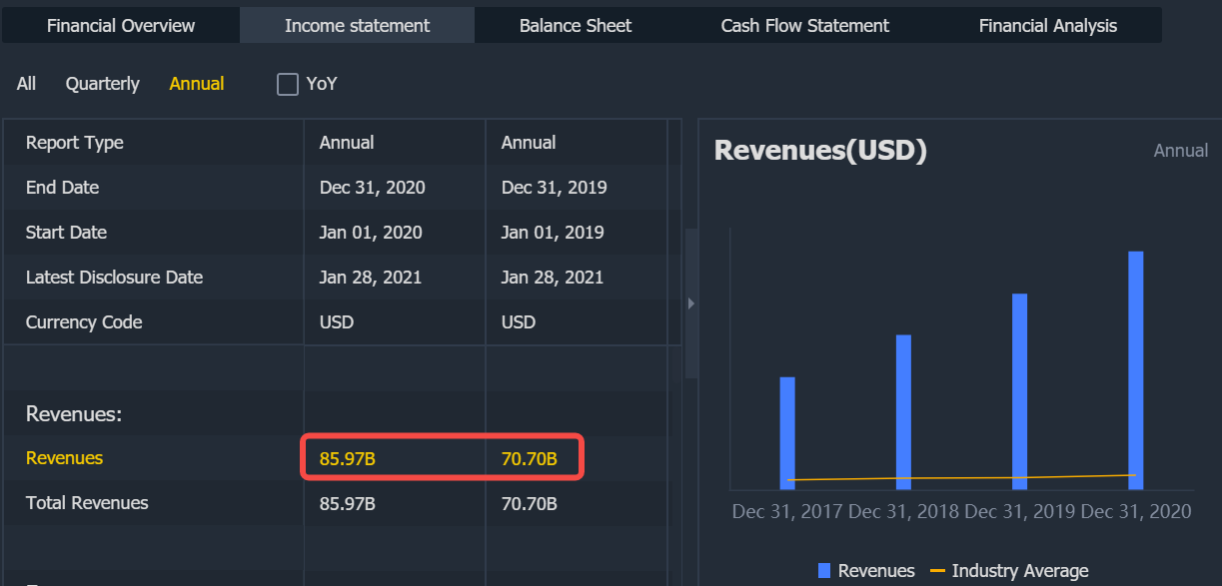Toggle the Revenues legend square

point(824,571)
